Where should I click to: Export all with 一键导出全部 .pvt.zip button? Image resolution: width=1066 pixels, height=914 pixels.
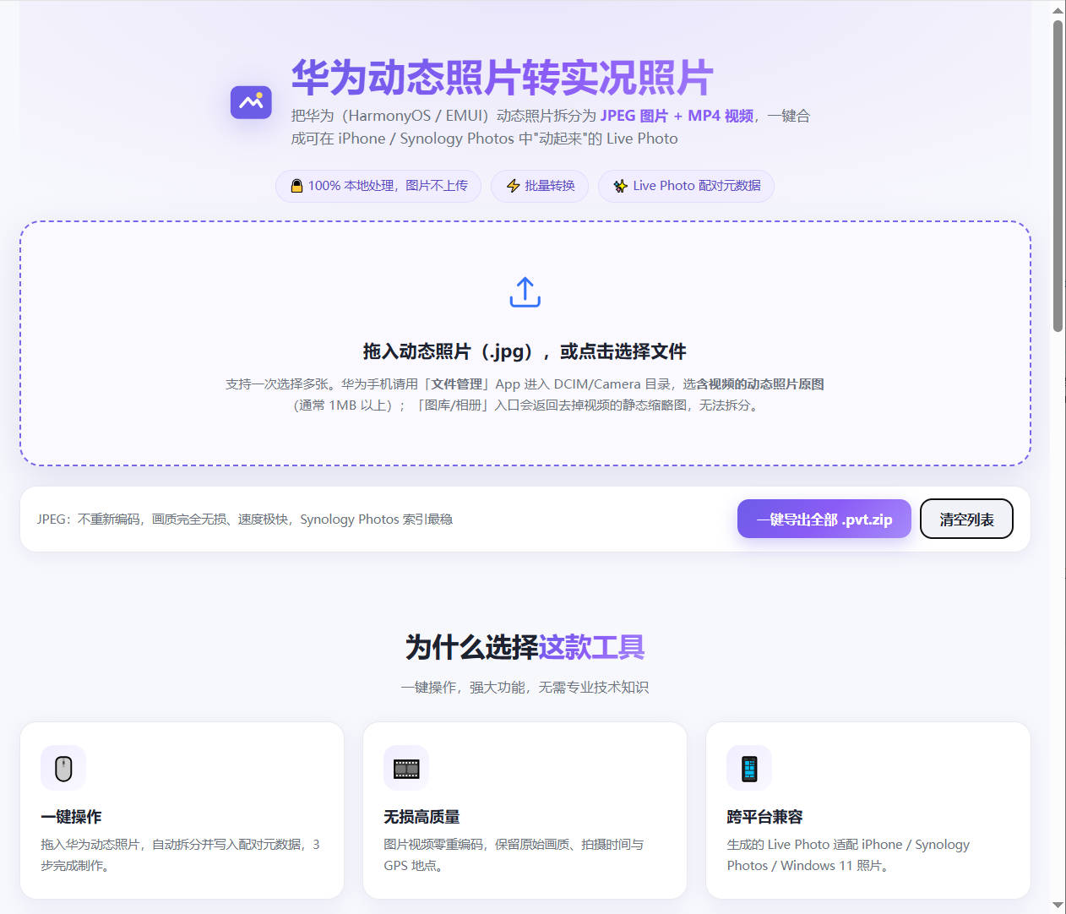(824, 519)
